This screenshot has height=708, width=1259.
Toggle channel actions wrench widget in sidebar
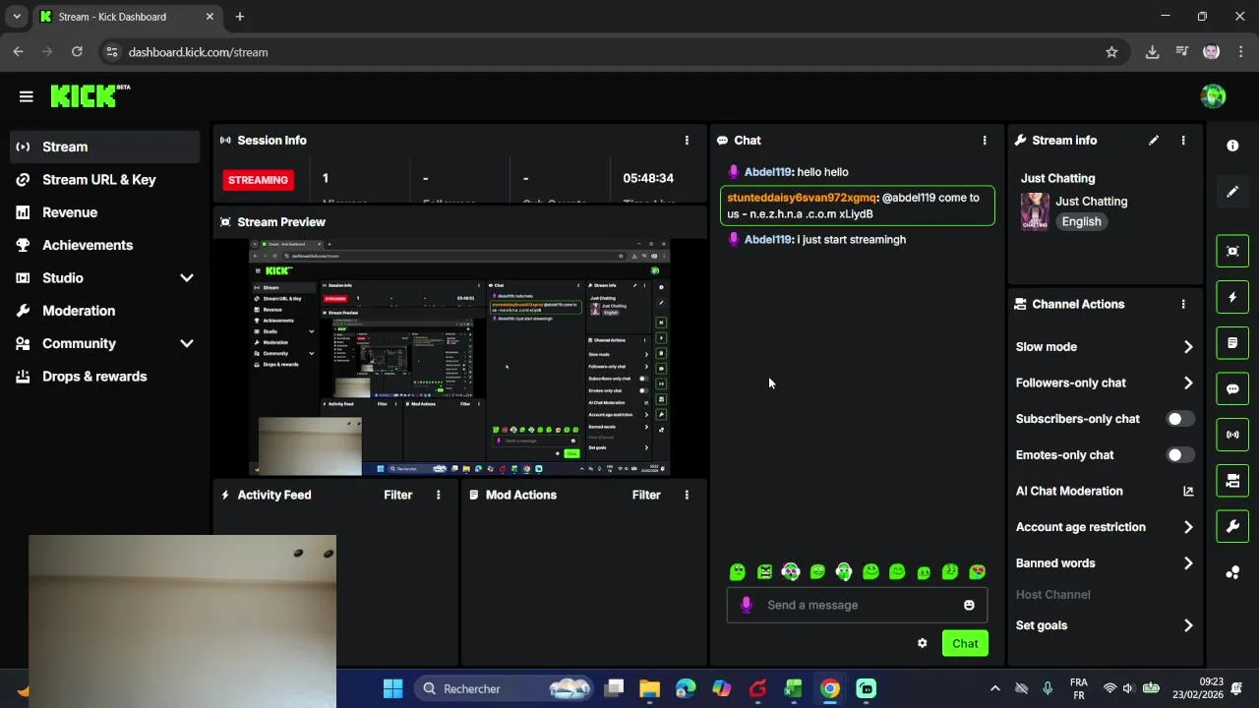click(x=1232, y=526)
